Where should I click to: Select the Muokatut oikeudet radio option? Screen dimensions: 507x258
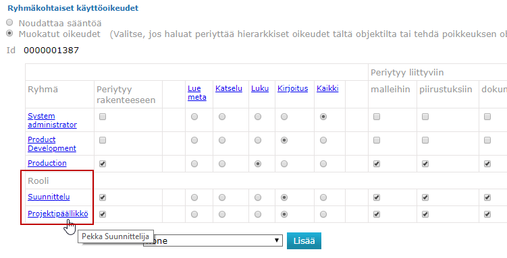coord(9,33)
